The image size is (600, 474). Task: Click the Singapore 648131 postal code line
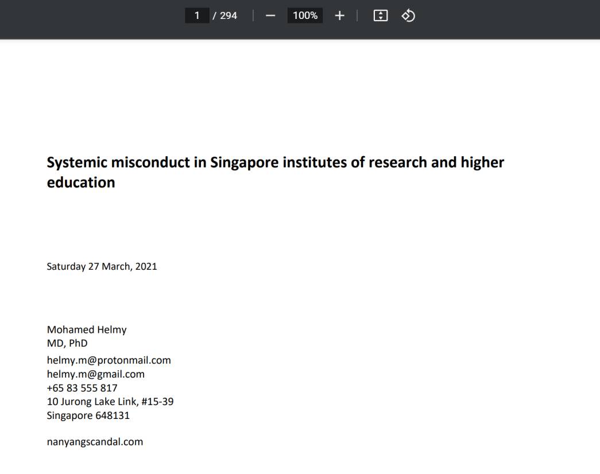pos(88,415)
